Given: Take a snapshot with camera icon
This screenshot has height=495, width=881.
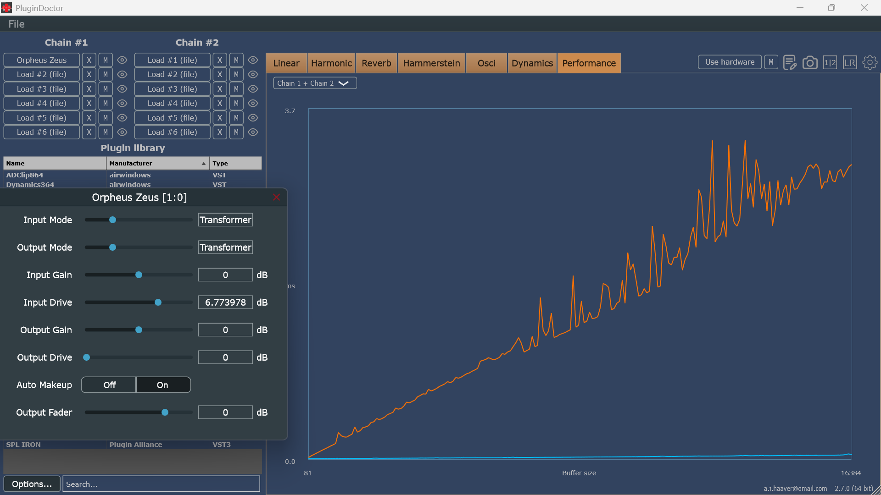Looking at the screenshot, I should click(810, 62).
